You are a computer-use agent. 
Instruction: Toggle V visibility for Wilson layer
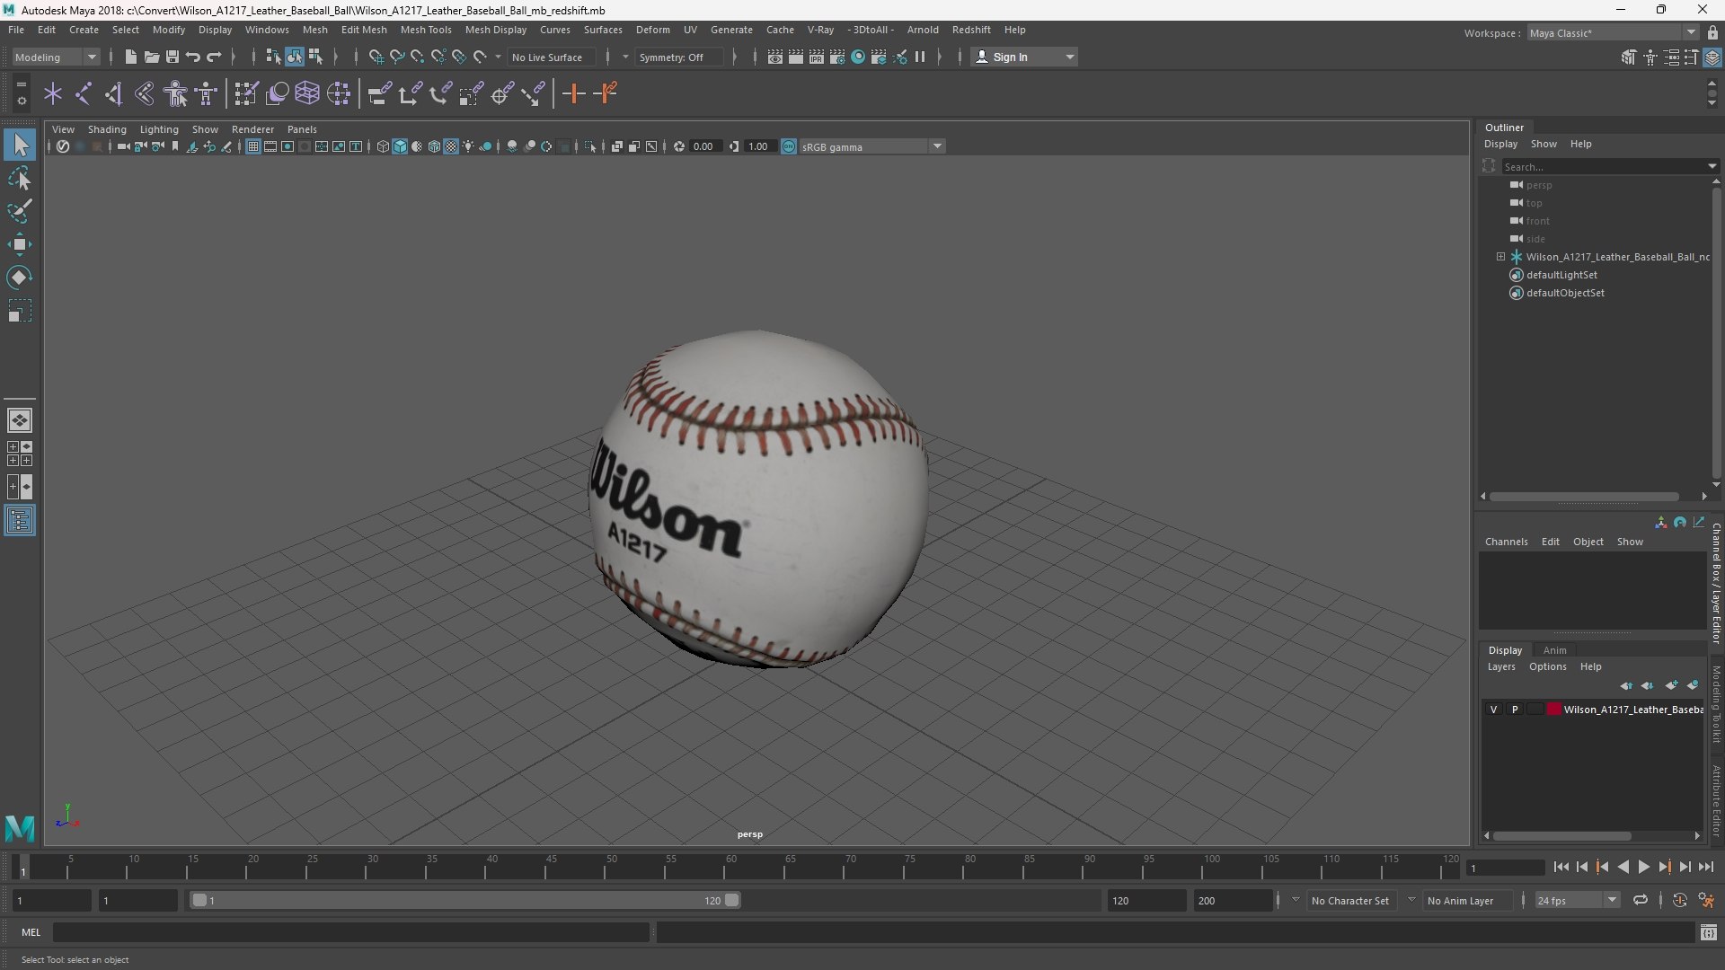pyautogui.click(x=1494, y=710)
